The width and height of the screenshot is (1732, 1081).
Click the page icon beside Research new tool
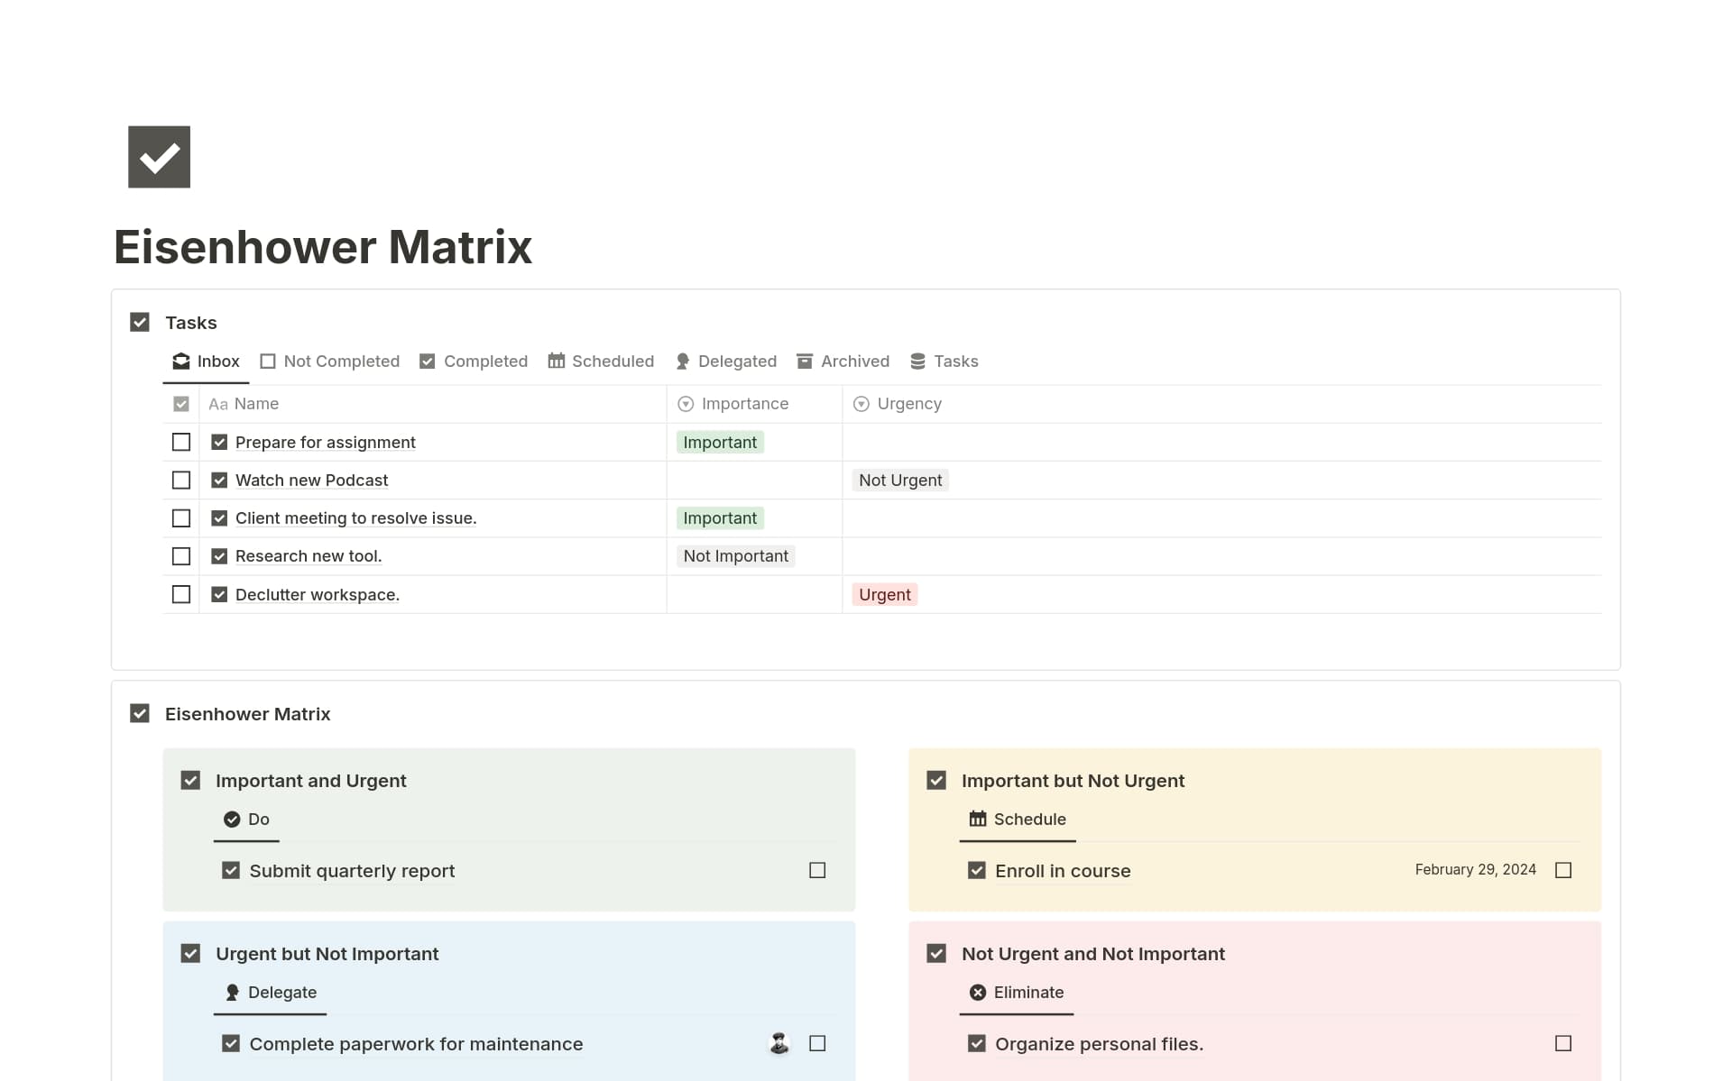point(219,556)
